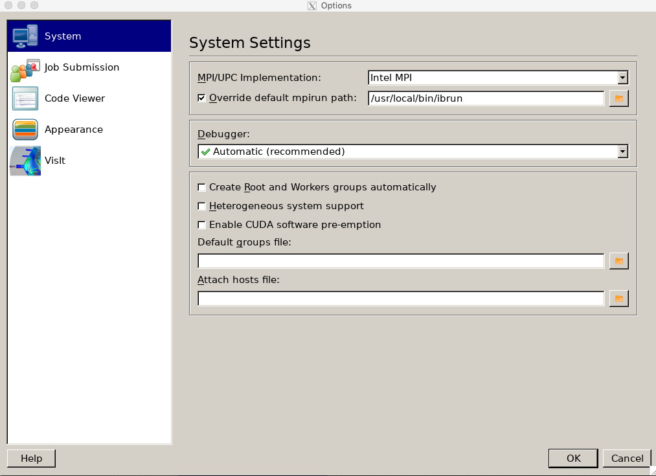Click the window resize grip corner

click(x=652, y=471)
